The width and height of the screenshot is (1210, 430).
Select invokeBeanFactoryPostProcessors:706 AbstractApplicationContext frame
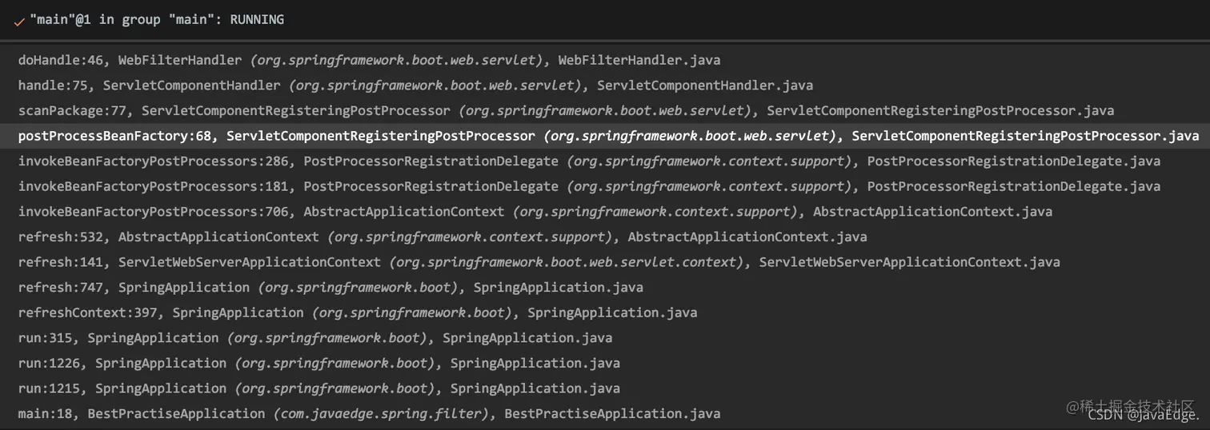click(605, 212)
